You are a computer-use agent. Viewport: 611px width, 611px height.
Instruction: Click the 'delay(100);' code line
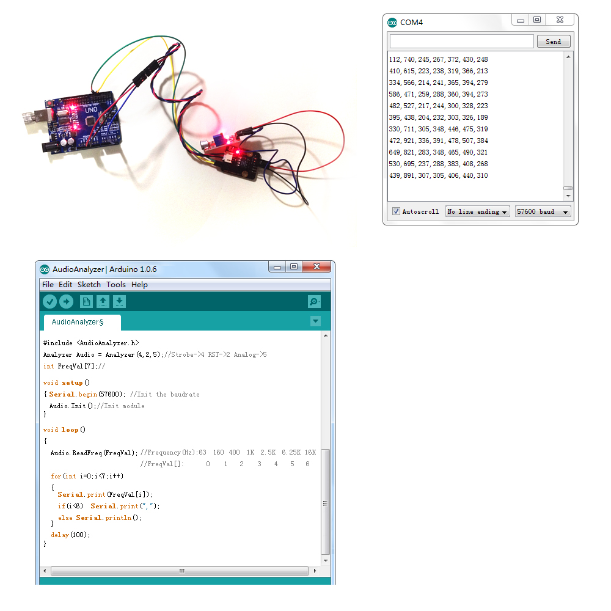coord(70,535)
